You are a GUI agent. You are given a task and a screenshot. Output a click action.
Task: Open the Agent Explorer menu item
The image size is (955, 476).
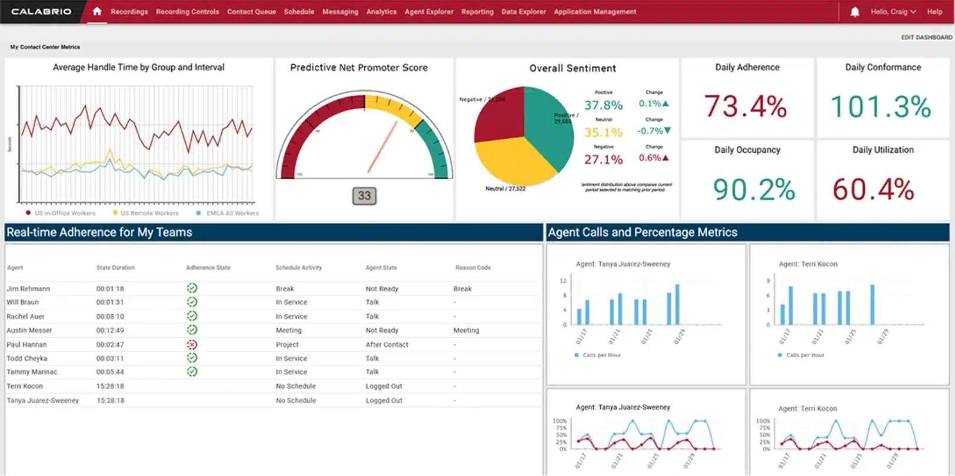429,12
